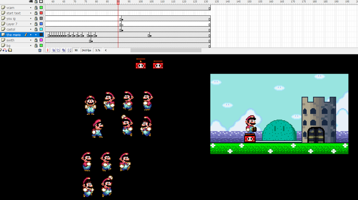Click the green dotted hill on stage
Image resolution: width=358 pixels, height=200 pixels.
coord(279,131)
